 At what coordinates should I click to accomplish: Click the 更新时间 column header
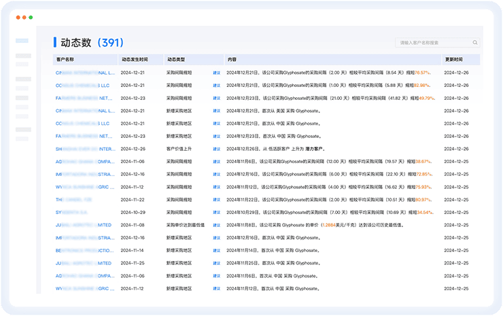[x=453, y=60]
